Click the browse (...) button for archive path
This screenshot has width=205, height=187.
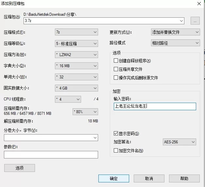195,21
